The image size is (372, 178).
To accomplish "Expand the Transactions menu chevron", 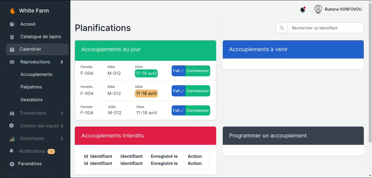I will click(x=62, y=113).
